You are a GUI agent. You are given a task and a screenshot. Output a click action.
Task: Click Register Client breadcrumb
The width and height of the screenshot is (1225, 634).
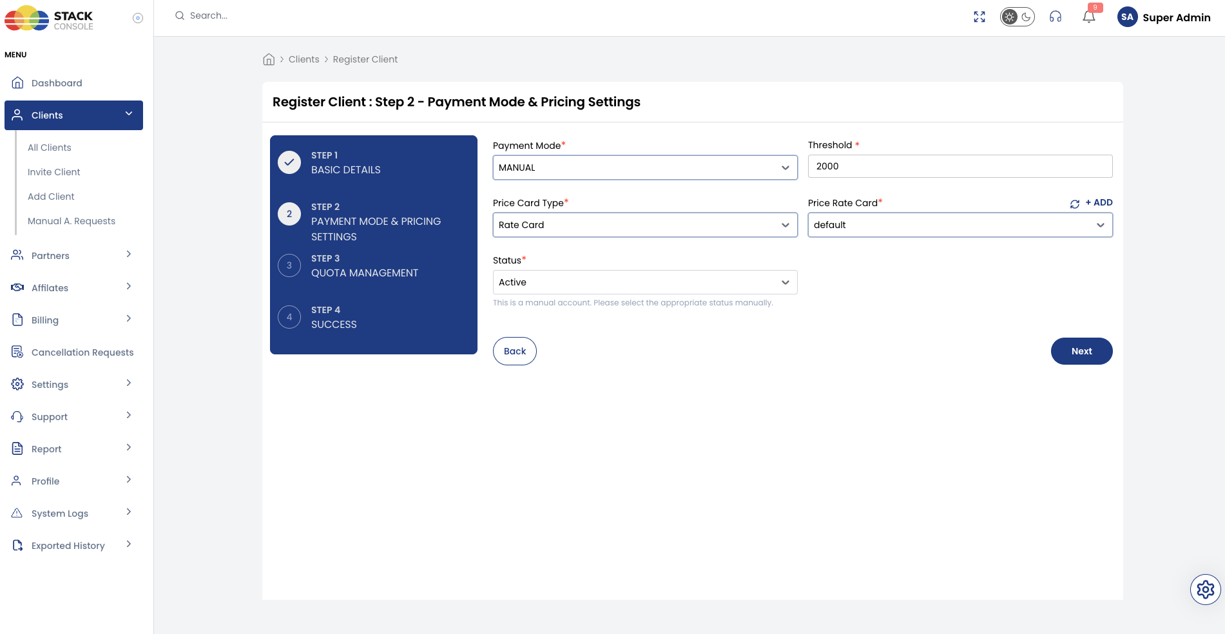[x=365, y=59]
